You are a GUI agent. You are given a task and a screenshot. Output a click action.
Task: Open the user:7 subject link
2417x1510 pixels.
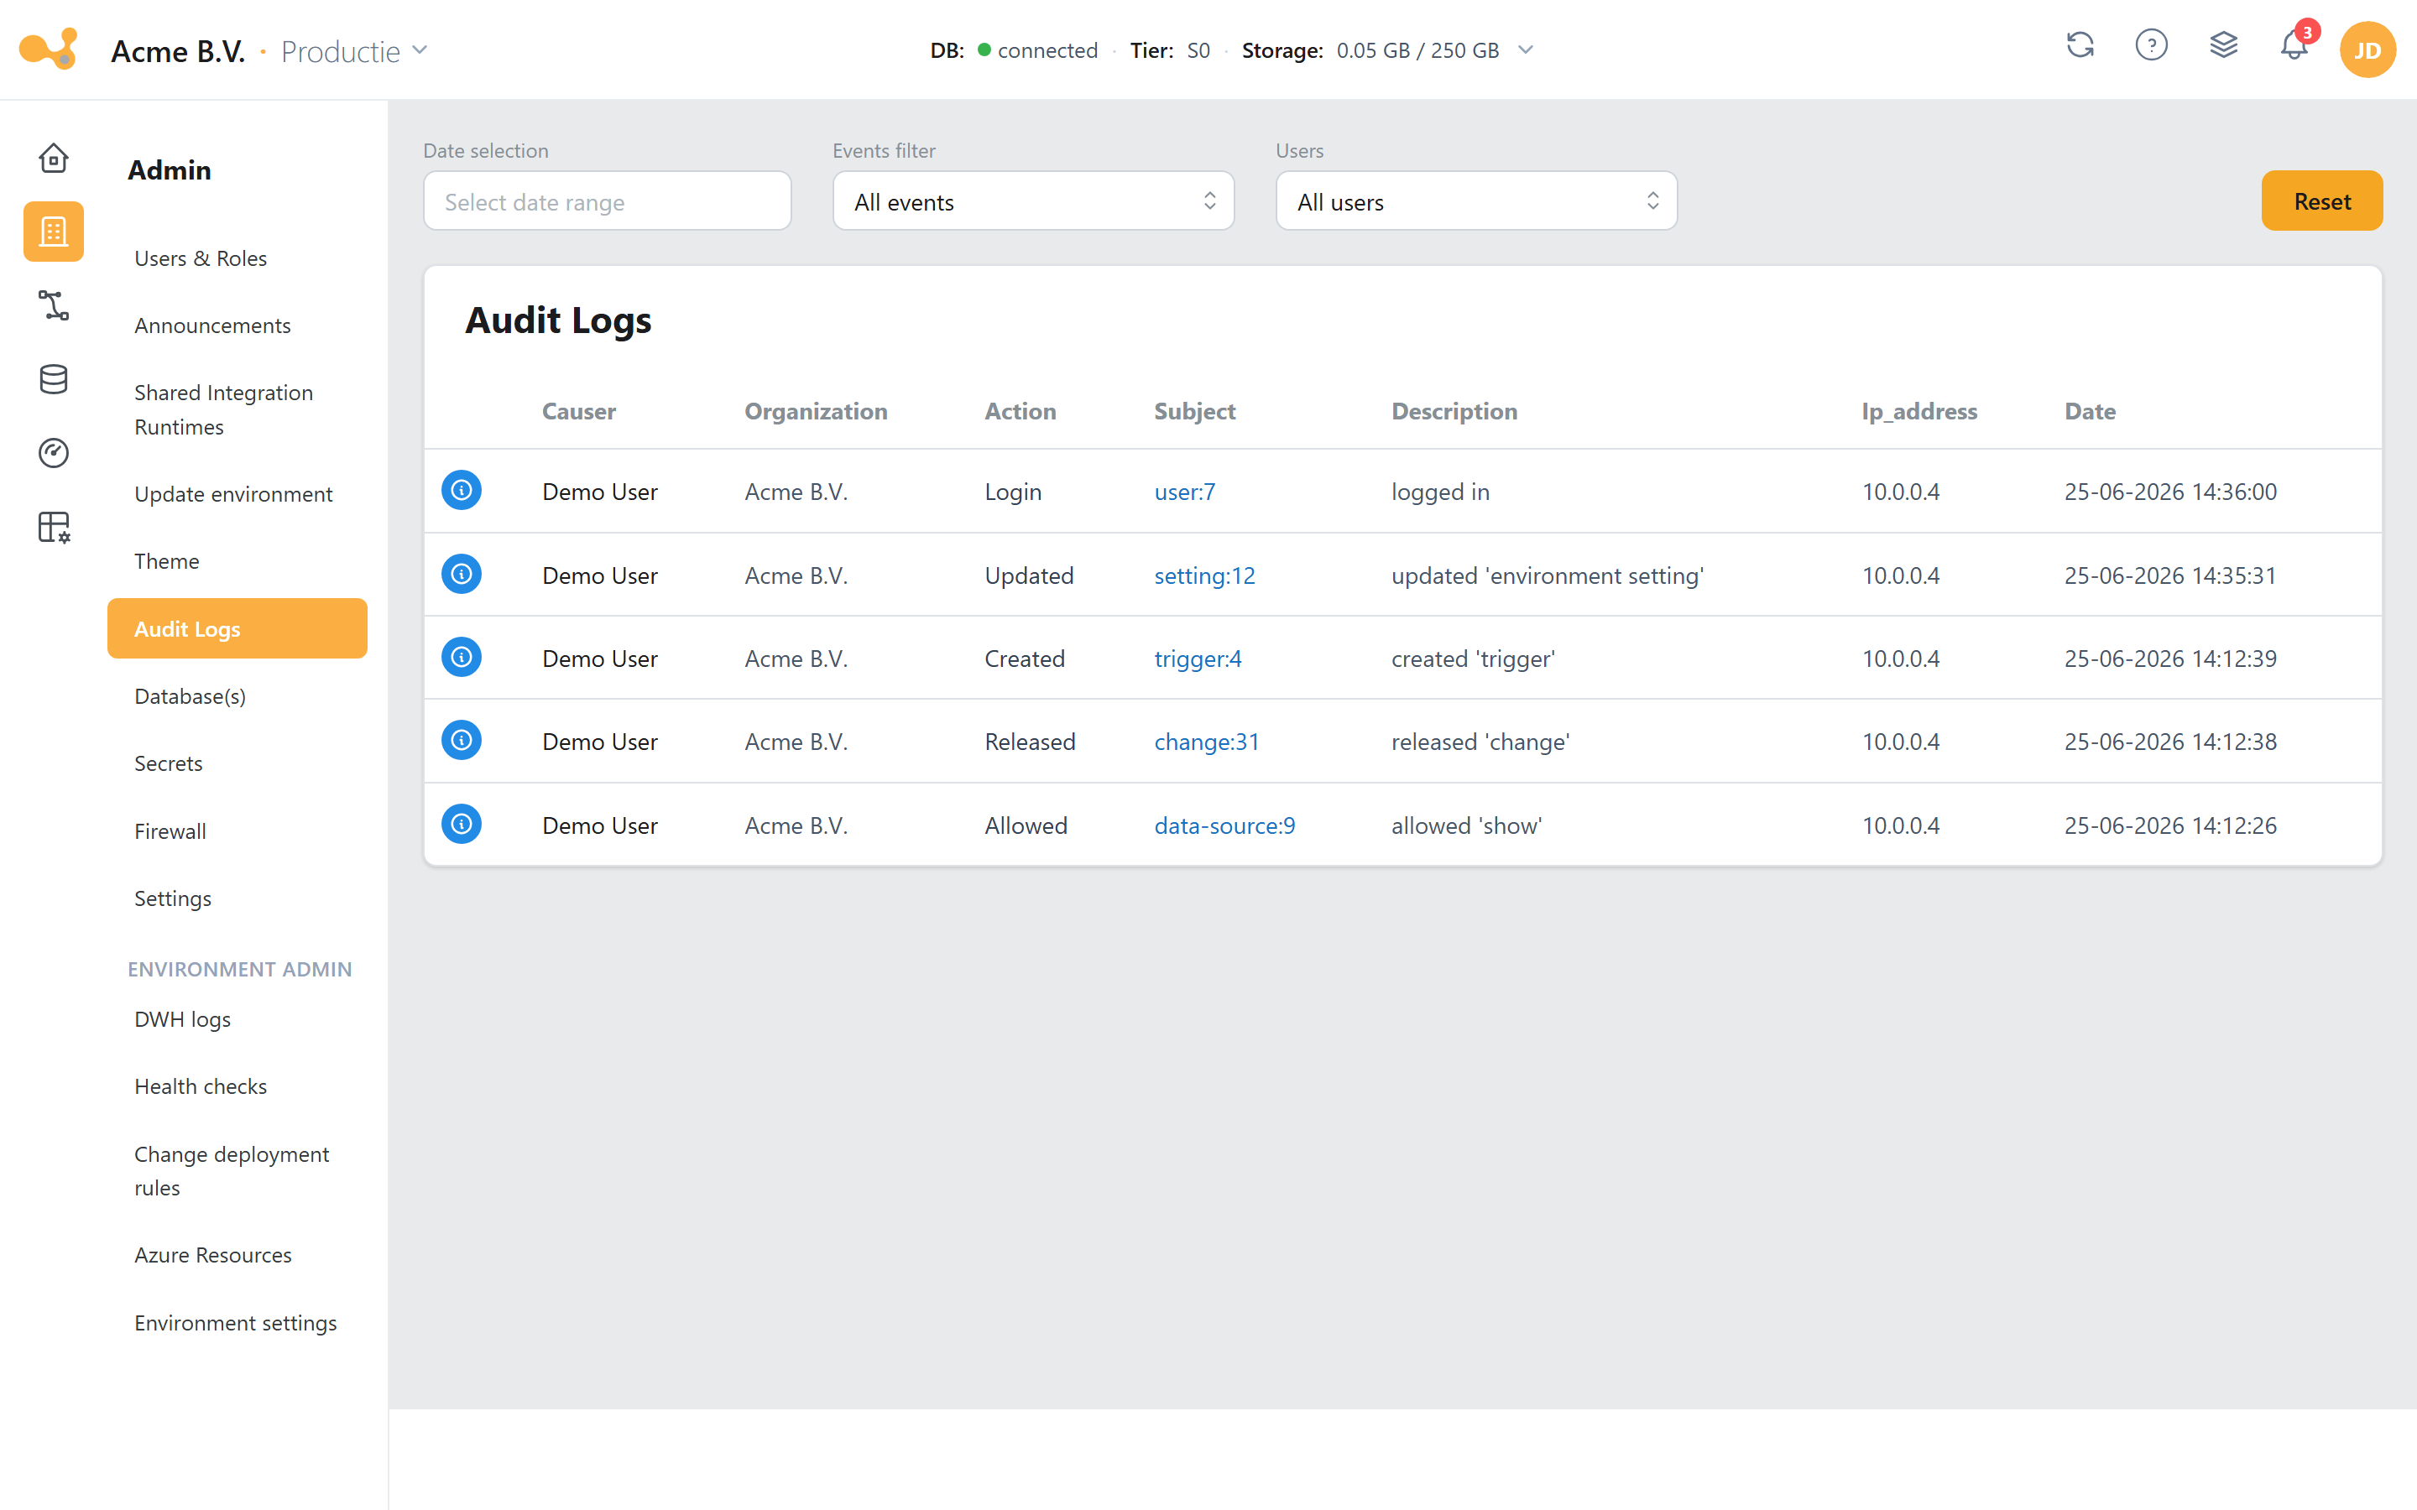(x=1184, y=492)
